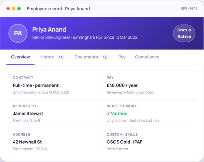This screenshot has height=162, width=204.
Task: Click the RIGHT-TO-WORK field label
Action: pos(122,106)
